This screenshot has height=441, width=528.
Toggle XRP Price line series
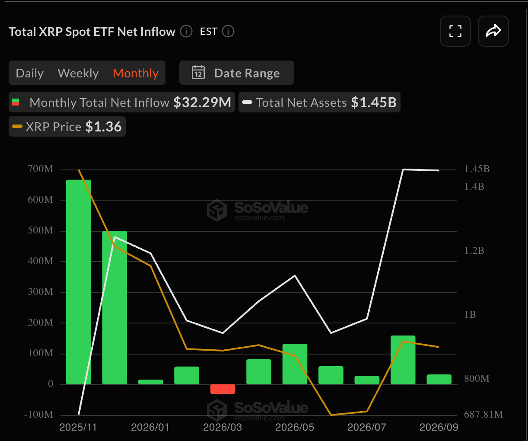(x=67, y=127)
